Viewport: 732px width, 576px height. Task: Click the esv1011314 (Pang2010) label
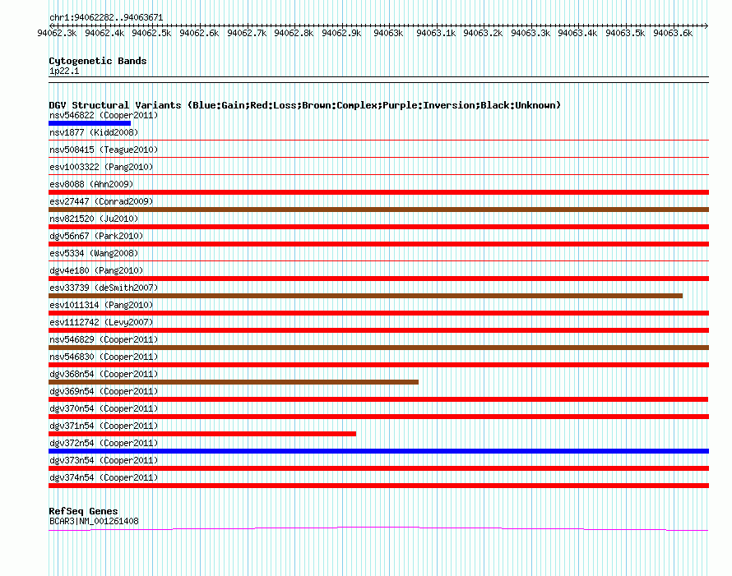point(101,305)
